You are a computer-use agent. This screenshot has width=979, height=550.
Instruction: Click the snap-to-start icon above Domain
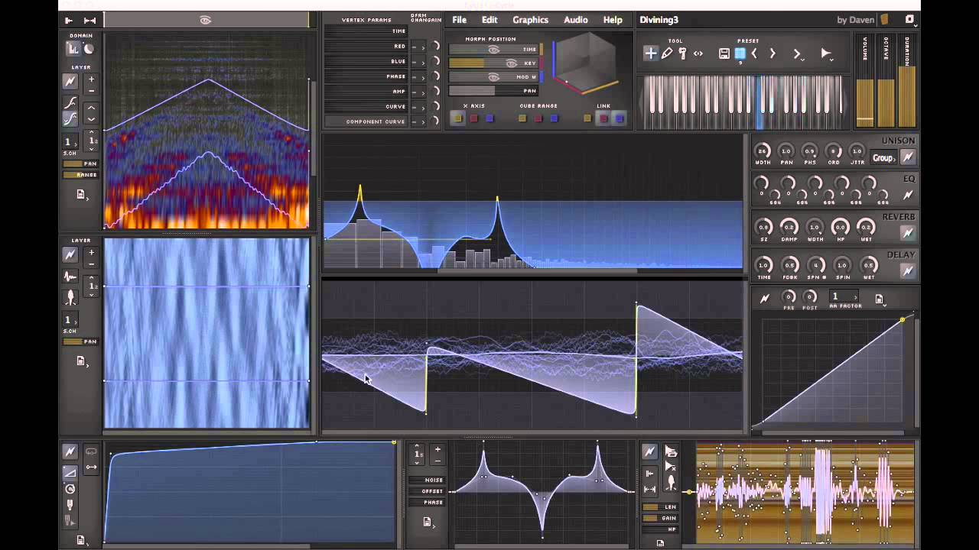69,21
